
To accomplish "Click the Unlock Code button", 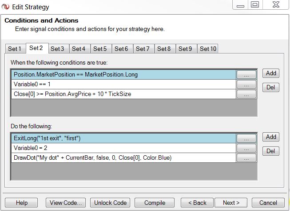I will point(111,203).
